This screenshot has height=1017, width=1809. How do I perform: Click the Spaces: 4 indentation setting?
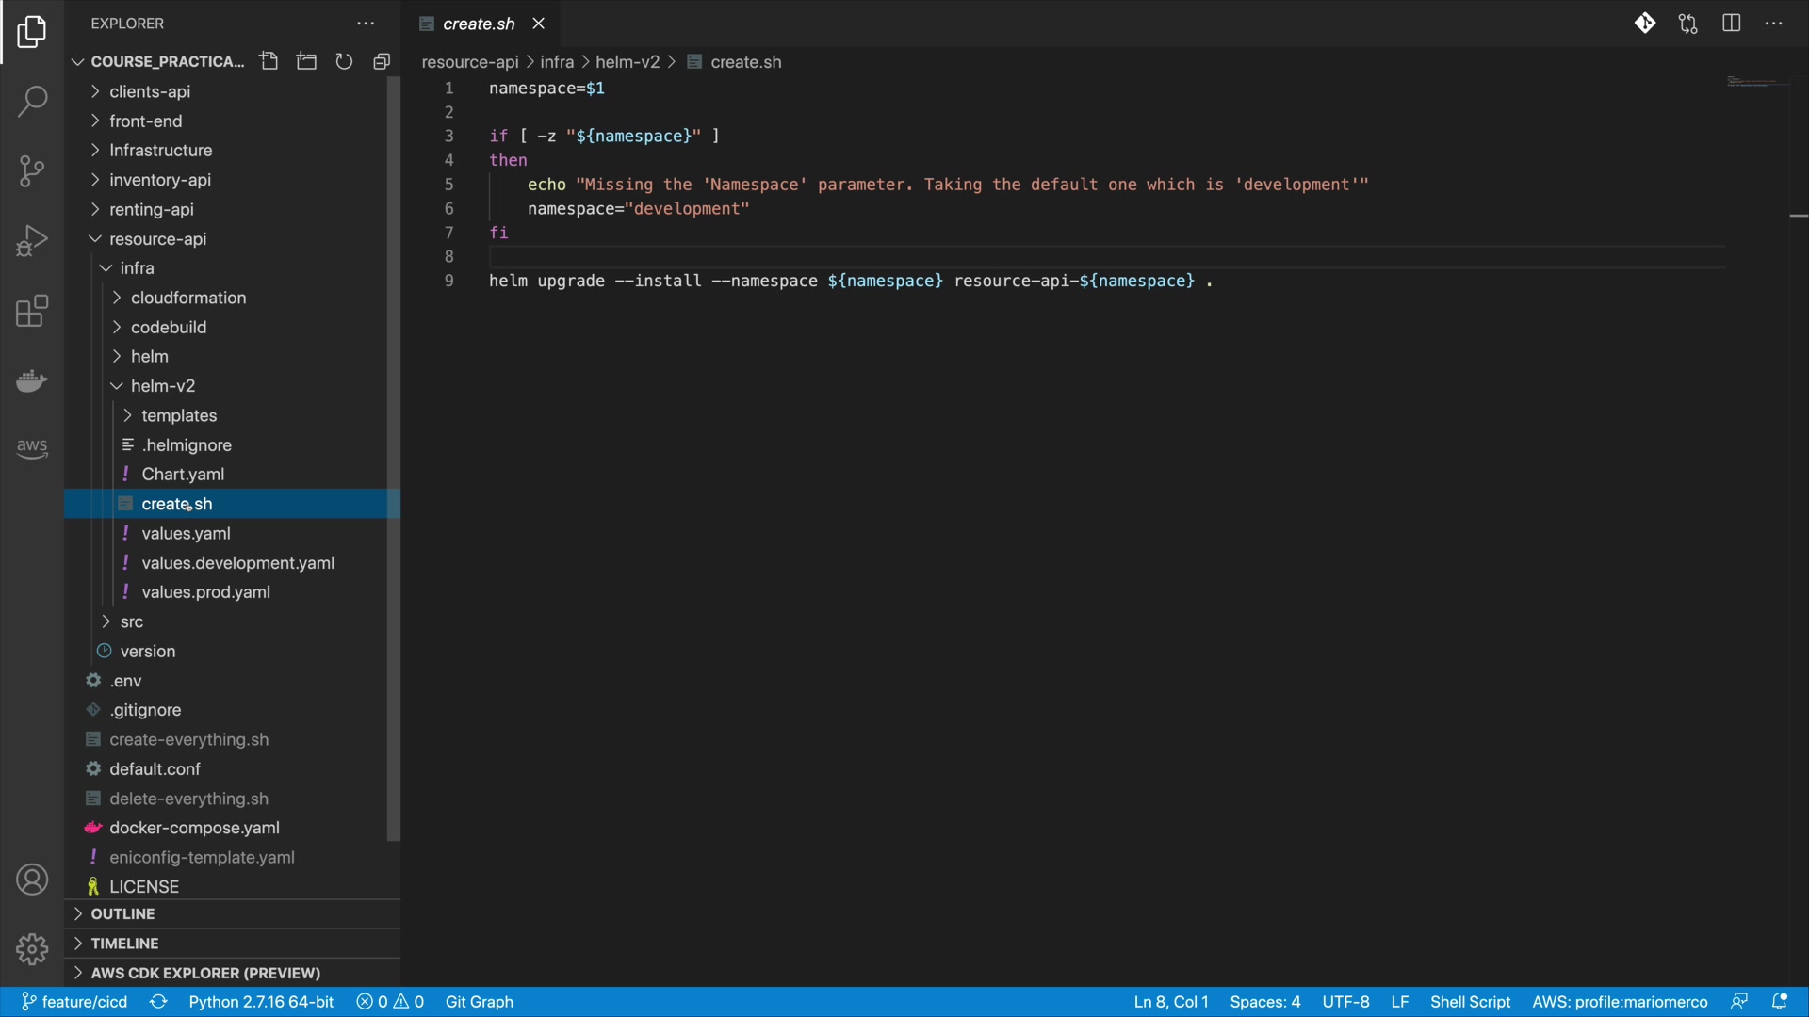[1264, 1002]
